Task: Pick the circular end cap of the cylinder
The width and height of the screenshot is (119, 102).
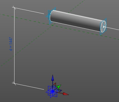Action: (103, 27)
